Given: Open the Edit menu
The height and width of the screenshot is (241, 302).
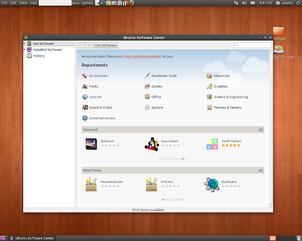Looking at the screenshot, I should (x=13, y=3).
